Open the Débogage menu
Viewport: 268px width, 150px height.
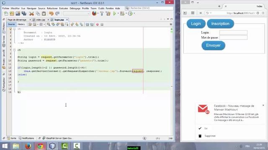(x=75, y=8)
